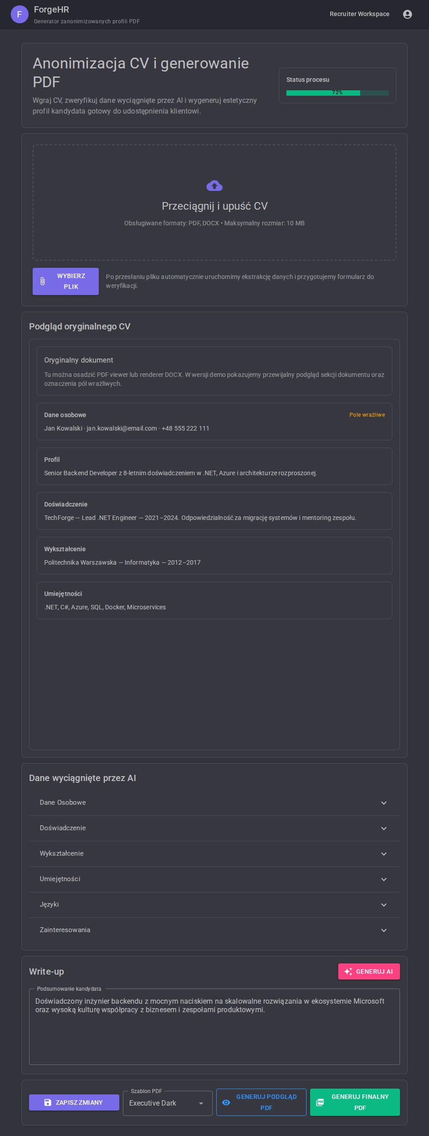Click the PDF icon on GENERUJ FINALNY PDF
This screenshot has height=1136, width=429.
(320, 1102)
